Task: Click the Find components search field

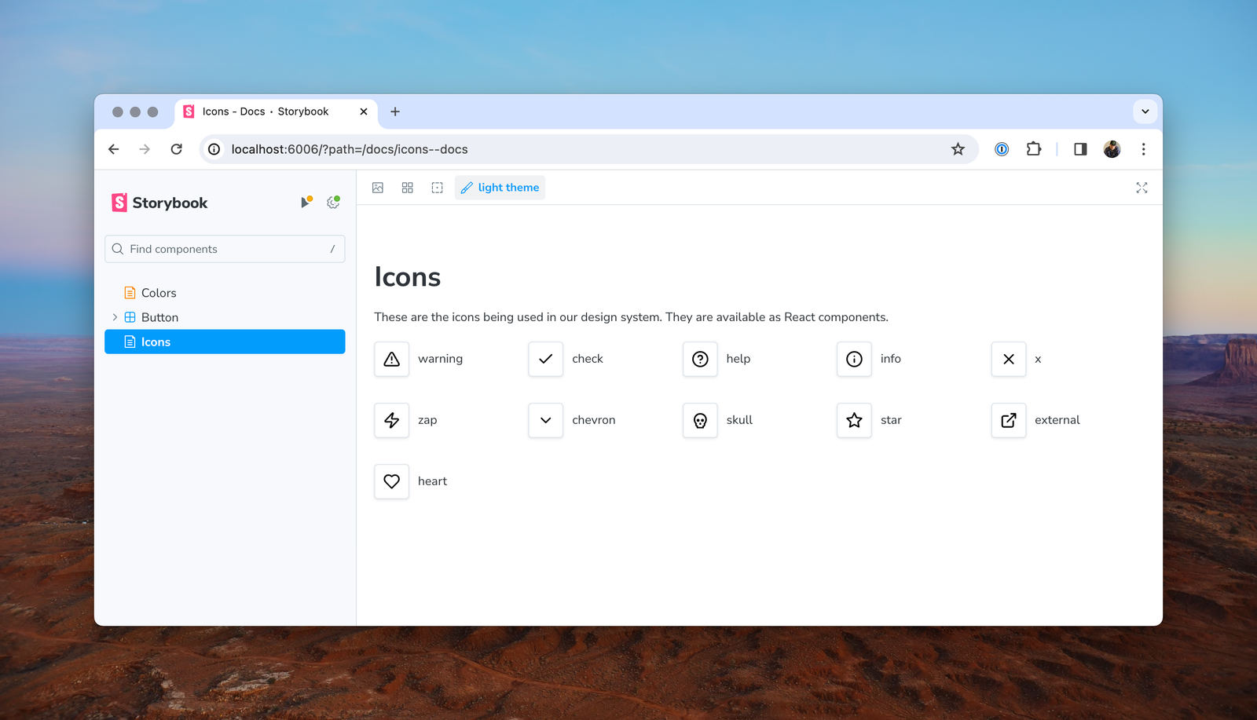Action: 225,249
